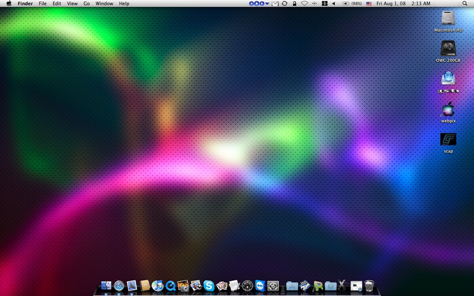Viewport: 474px width, 296px height.
Task: Open the AirPort wireless status menu
Action: tap(304, 4)
